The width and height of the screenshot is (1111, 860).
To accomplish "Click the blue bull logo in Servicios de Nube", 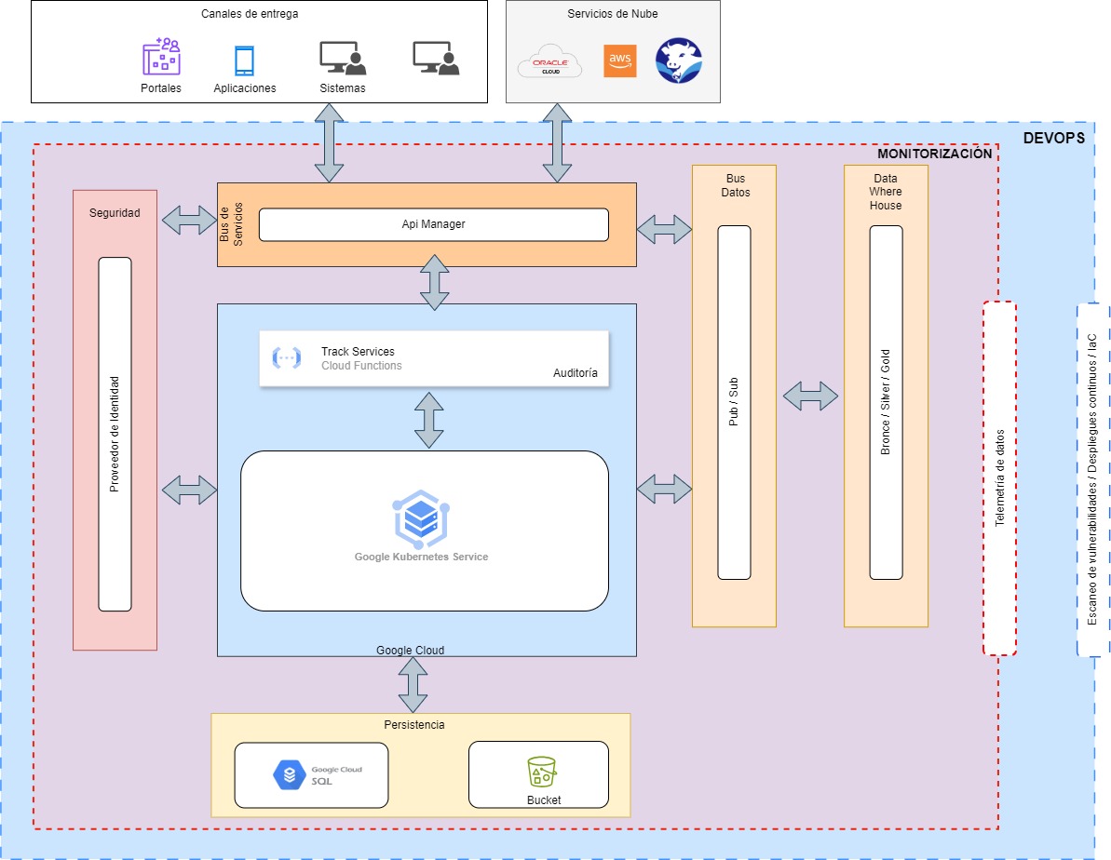I will click(x=679, y=60).
